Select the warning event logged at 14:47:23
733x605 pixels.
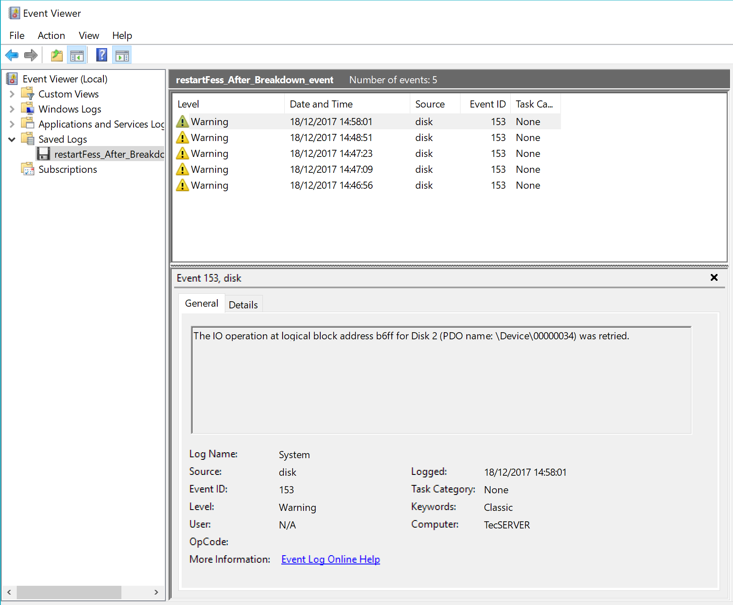click(331, 154)
